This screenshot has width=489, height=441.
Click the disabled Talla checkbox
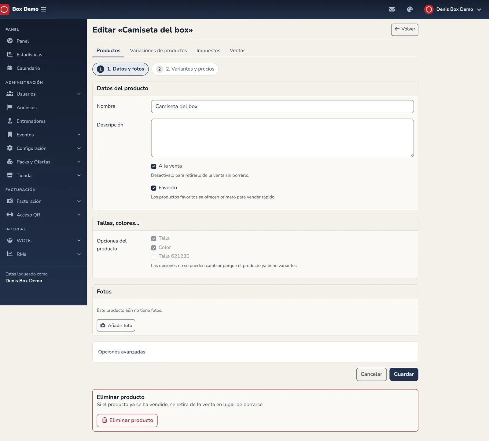click(x=154, y=239)
